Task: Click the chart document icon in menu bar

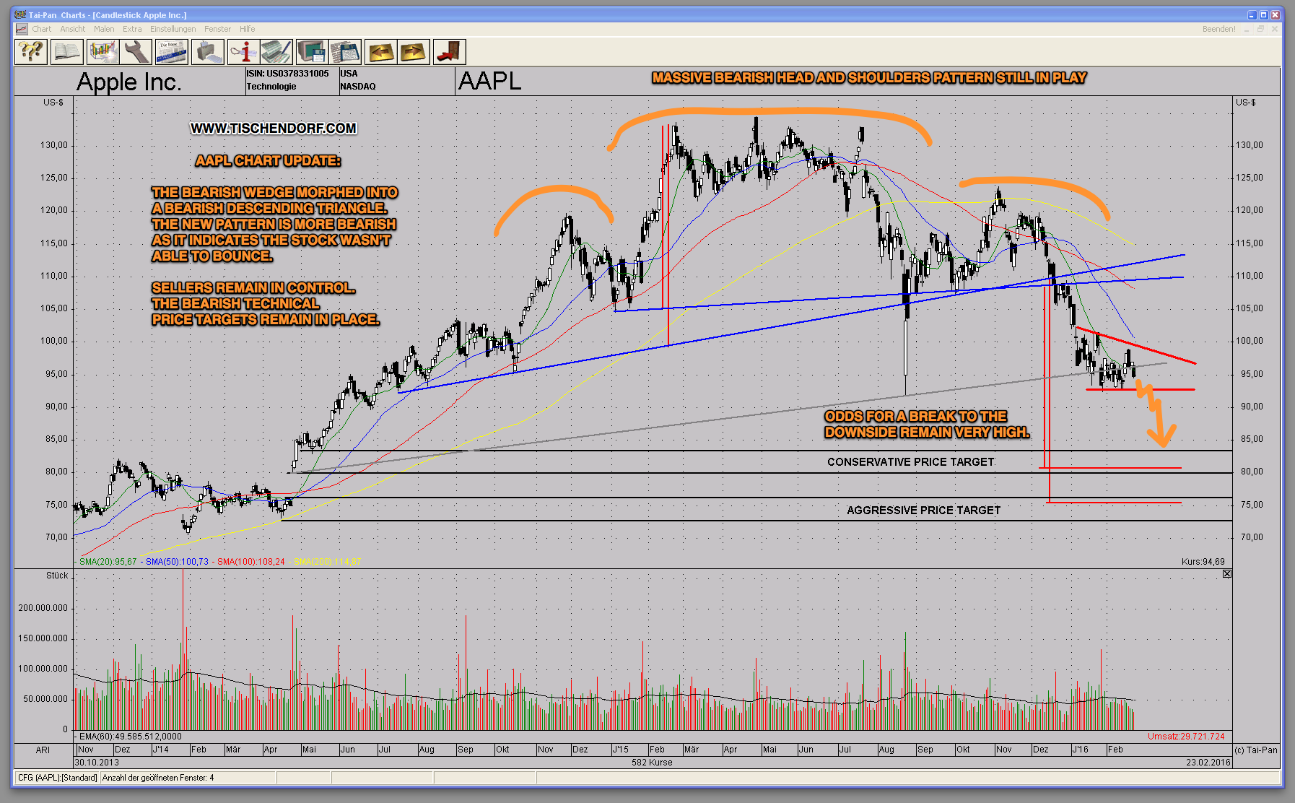Action: [22, 29]
